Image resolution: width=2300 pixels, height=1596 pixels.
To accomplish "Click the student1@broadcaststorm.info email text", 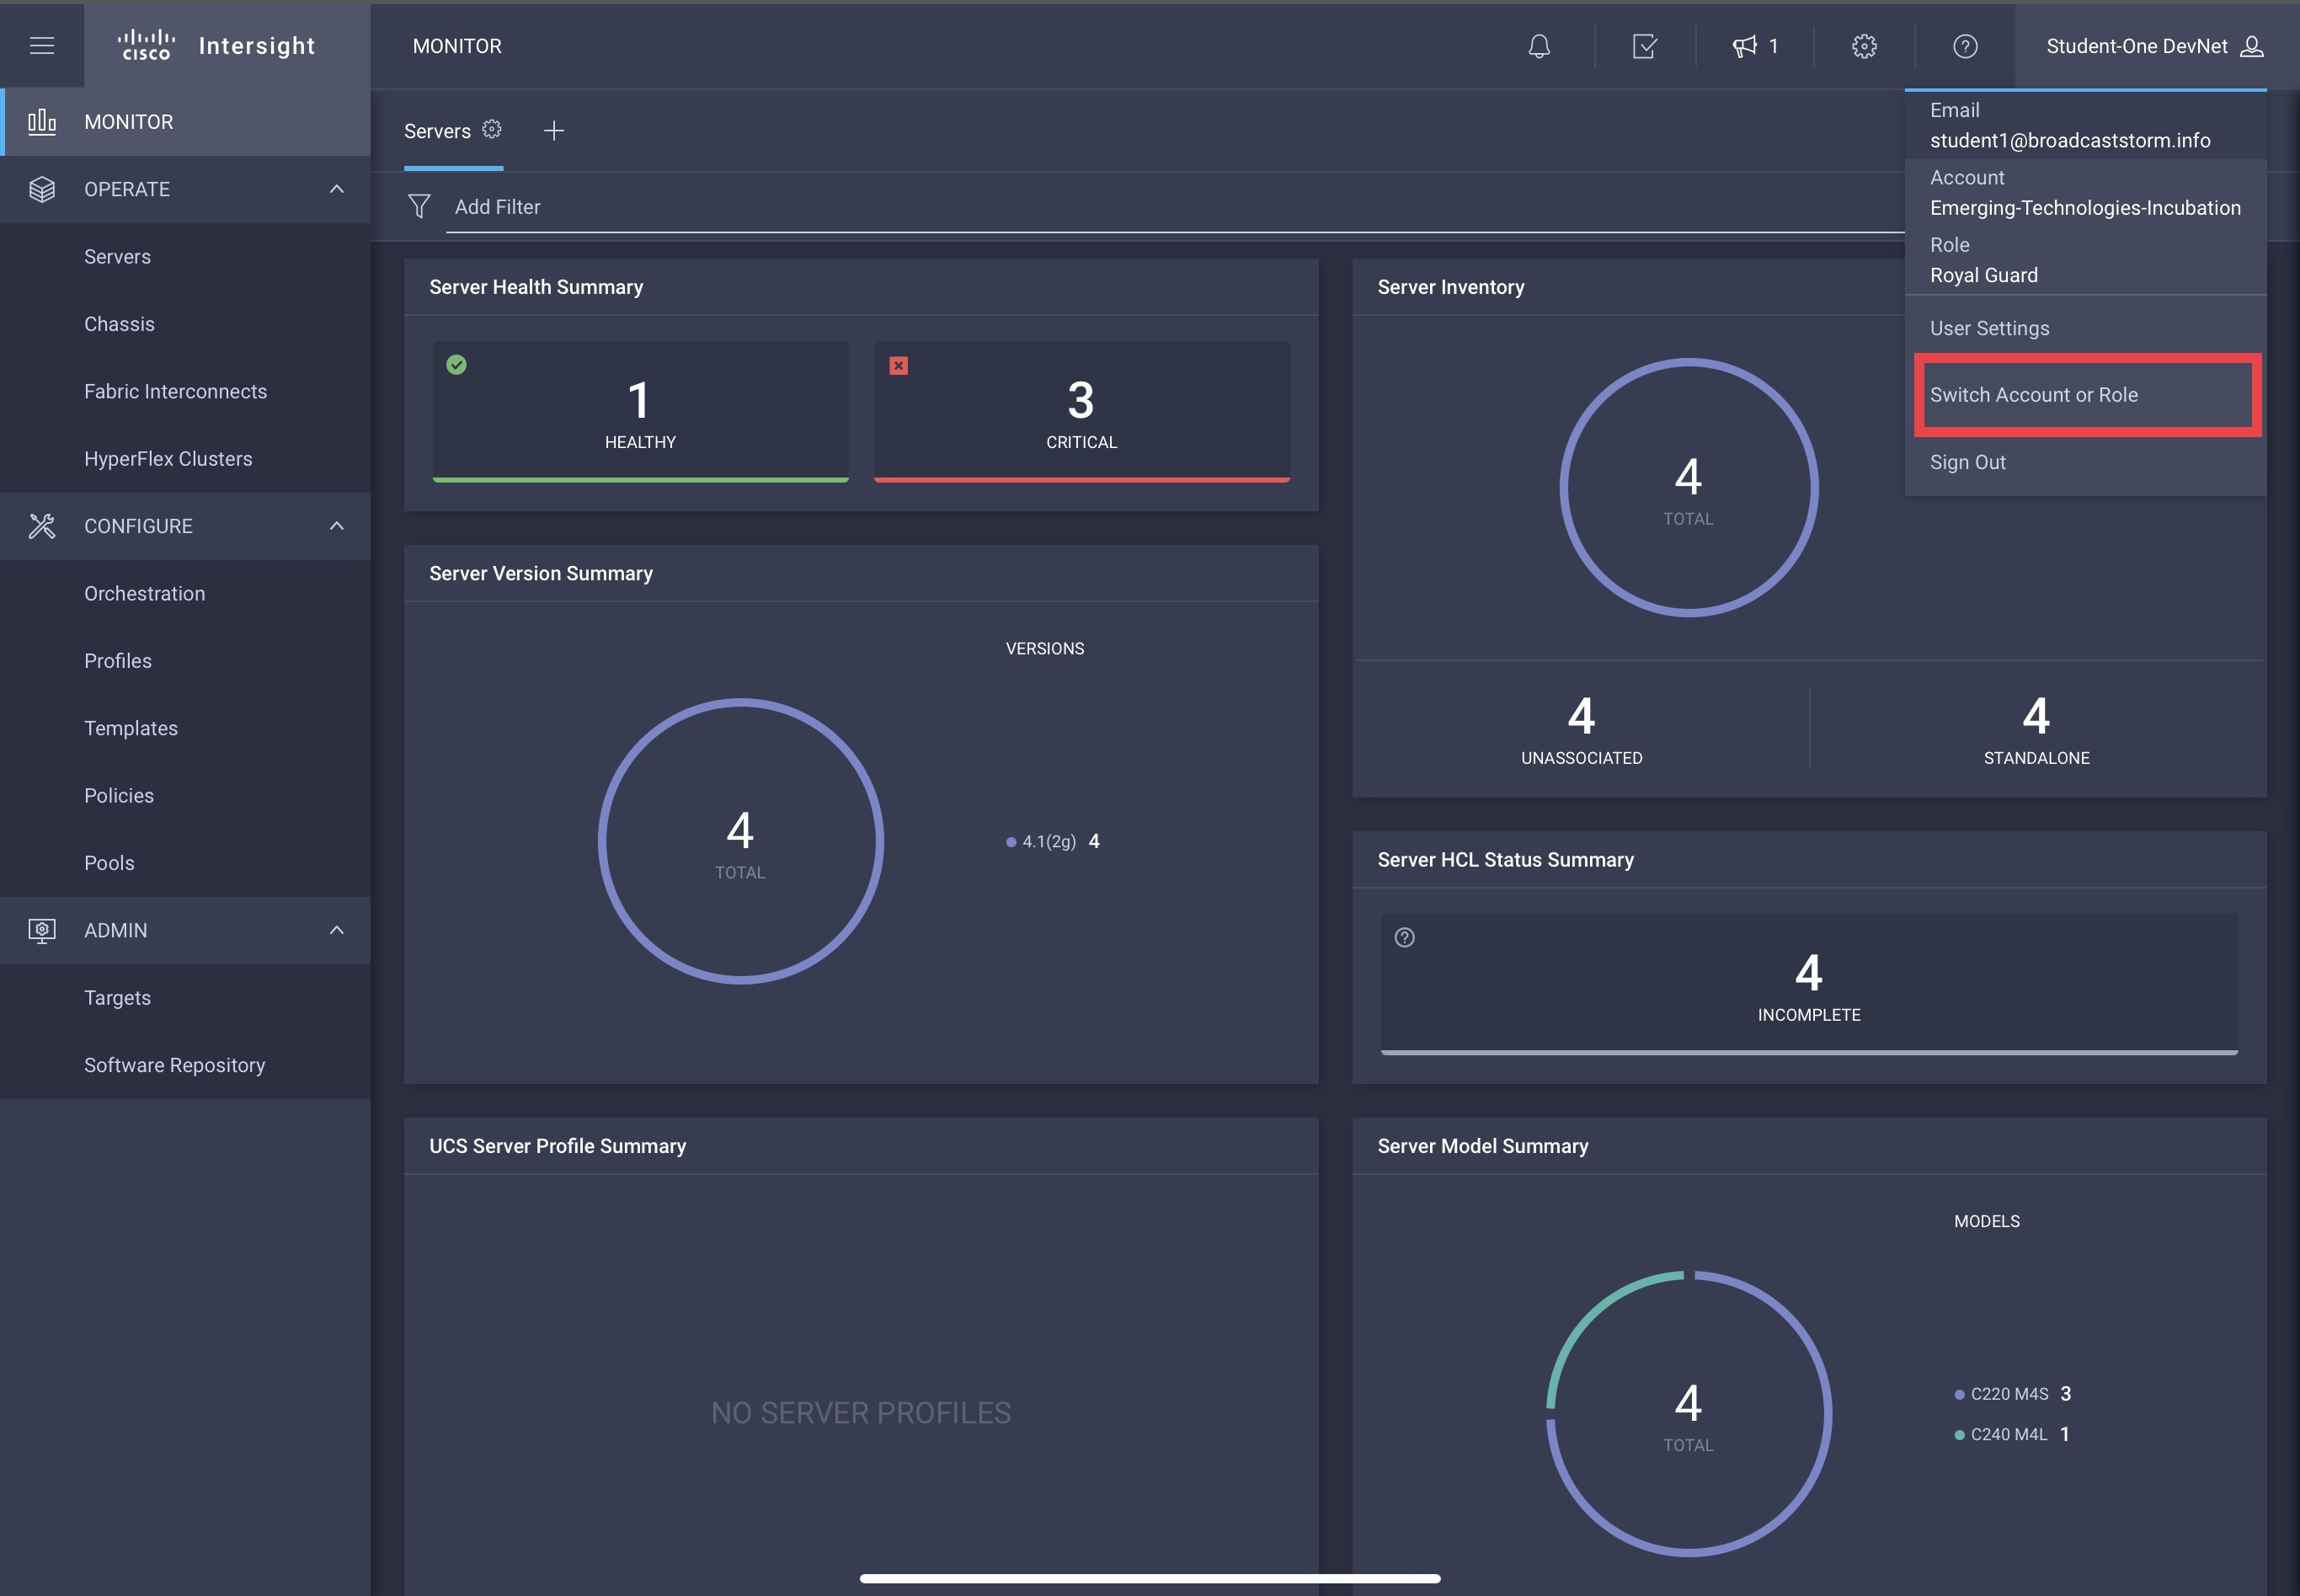I will point(2069,140).
